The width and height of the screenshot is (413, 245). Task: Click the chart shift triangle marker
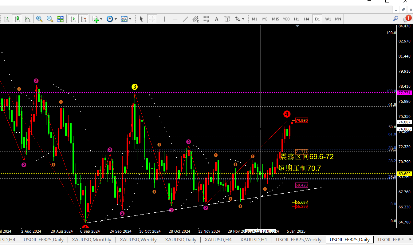point(297,26)
